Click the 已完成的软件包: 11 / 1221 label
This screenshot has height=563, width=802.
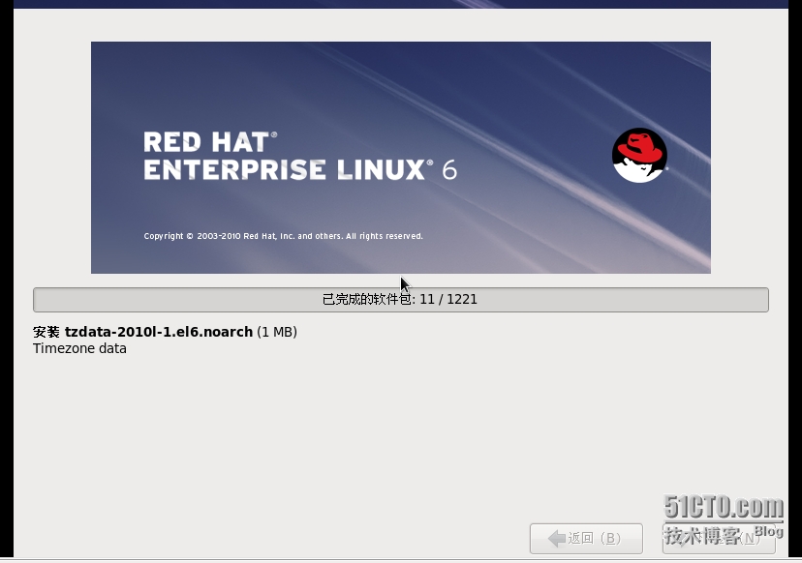[399, 299]
